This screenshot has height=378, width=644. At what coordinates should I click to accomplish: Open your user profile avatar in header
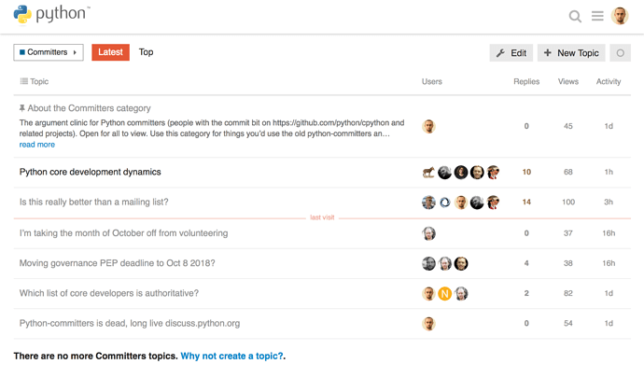tap(620, 16)
